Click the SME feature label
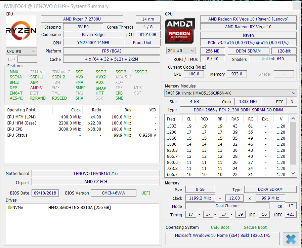The image size is (302, 248). [x=119, y=98]
